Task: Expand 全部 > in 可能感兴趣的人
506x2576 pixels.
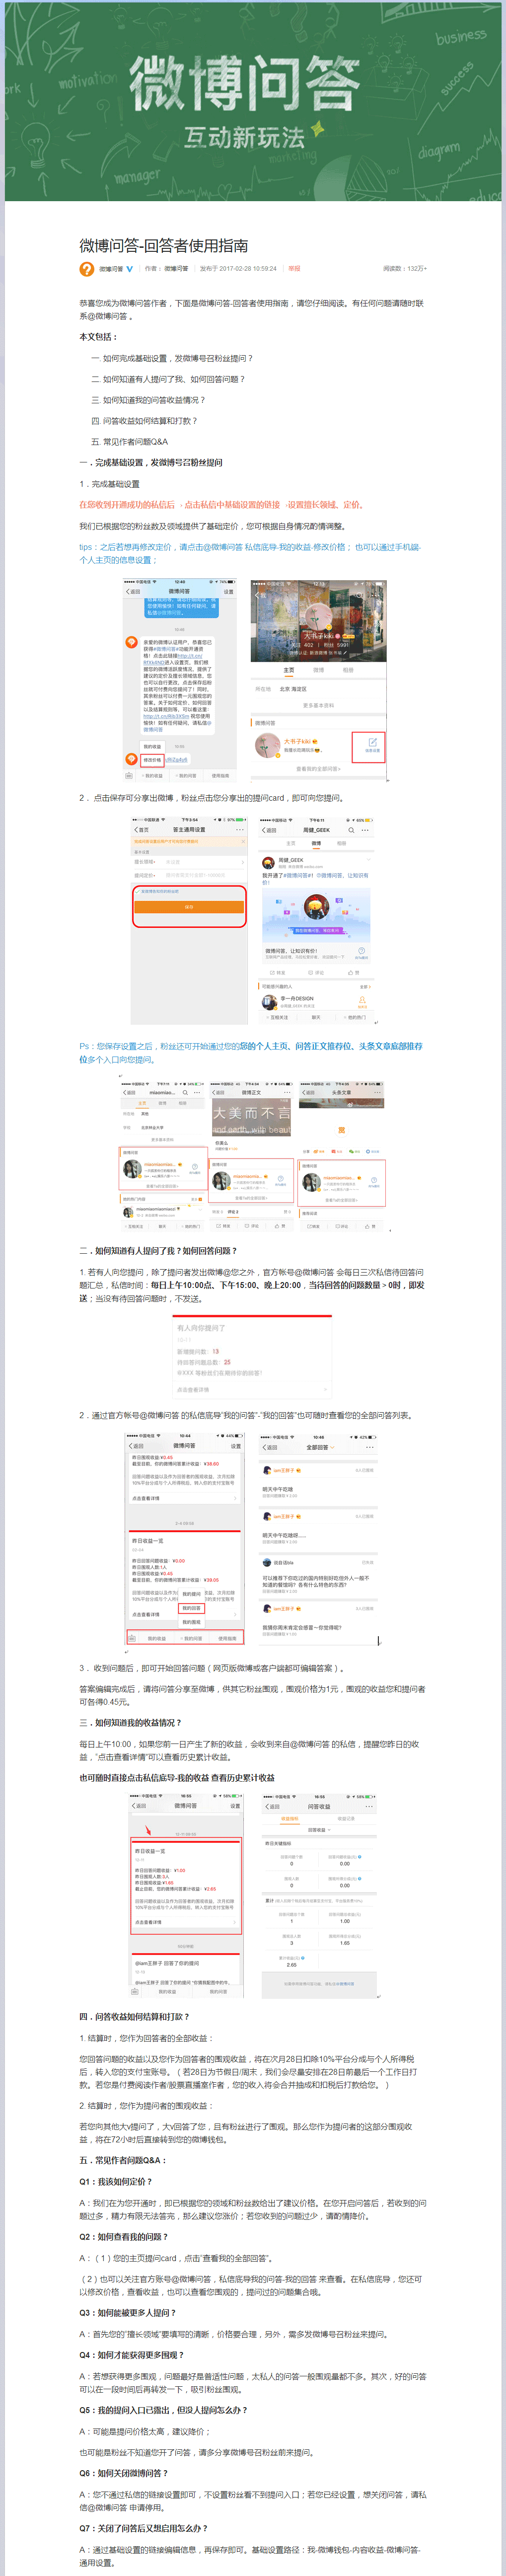Action: click(365, 986)
